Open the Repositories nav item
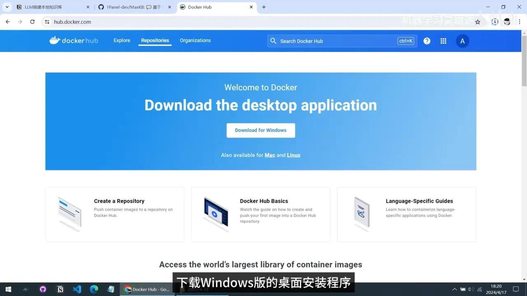This screenshot has height=296, width=527. tap(155, 40)
